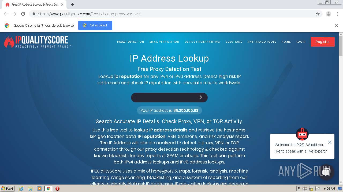This screenshot has width=343, height=192.
Task: Click the red Register button
Action: pos(323,42)
